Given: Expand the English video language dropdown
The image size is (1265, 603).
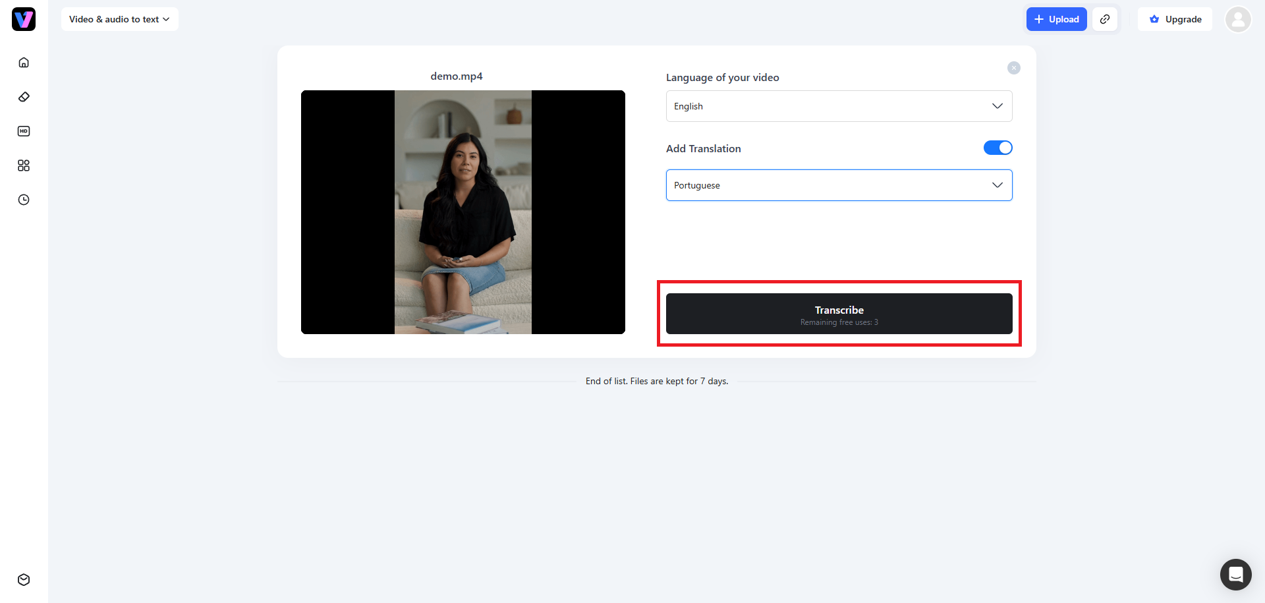Looking at the screenshot, I should [x=839, y=106].
